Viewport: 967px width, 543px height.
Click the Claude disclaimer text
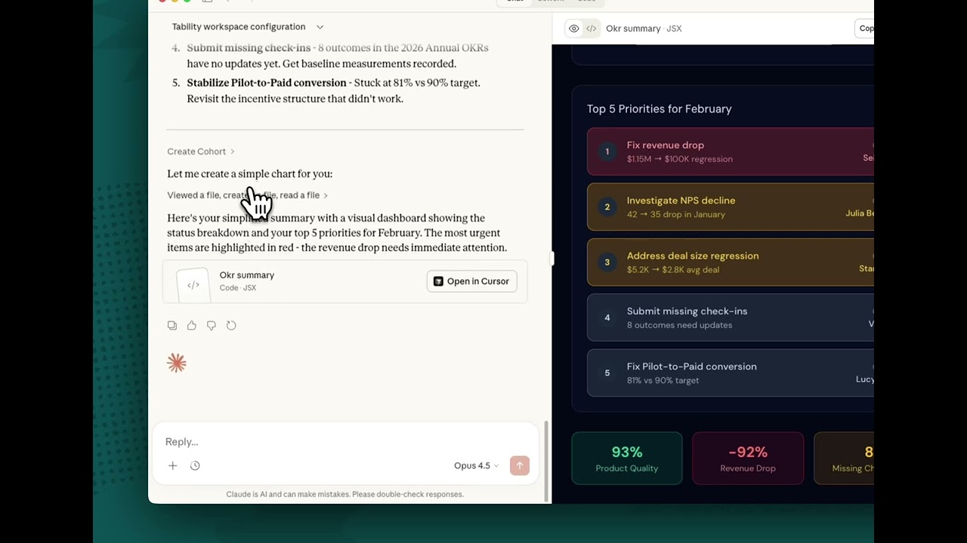point(344,495)
